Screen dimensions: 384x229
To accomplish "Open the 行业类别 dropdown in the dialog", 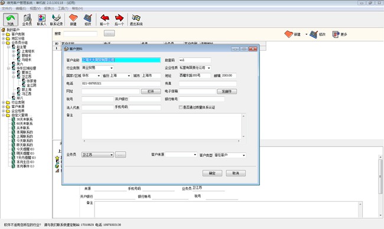I will 112,68.
